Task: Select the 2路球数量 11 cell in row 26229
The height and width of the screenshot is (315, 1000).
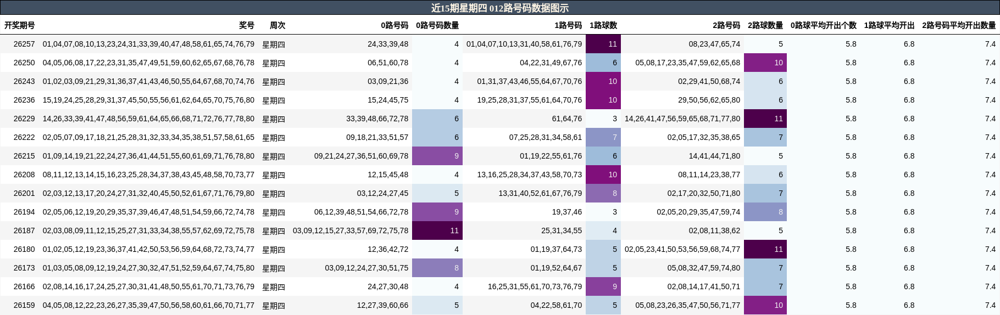Action: [x=765, y=119]
